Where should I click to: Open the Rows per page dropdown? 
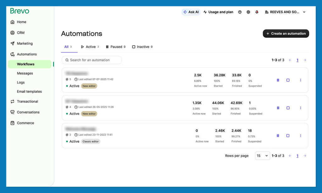point(262,156)
